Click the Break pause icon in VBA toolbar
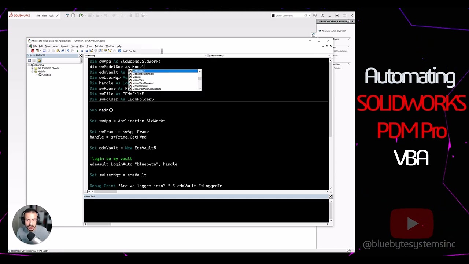Screen dimensions: 469x264 (x=82, y=51)
